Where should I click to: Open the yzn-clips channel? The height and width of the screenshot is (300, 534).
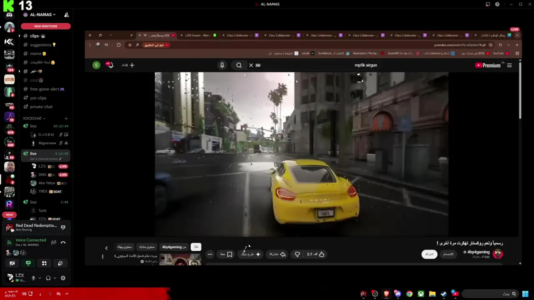pos(46,98)
